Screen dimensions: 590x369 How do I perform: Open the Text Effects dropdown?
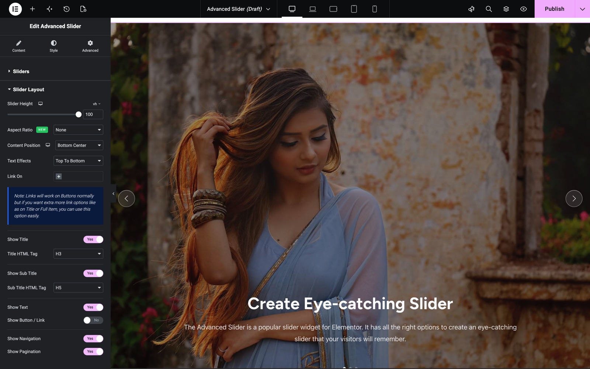78,161
